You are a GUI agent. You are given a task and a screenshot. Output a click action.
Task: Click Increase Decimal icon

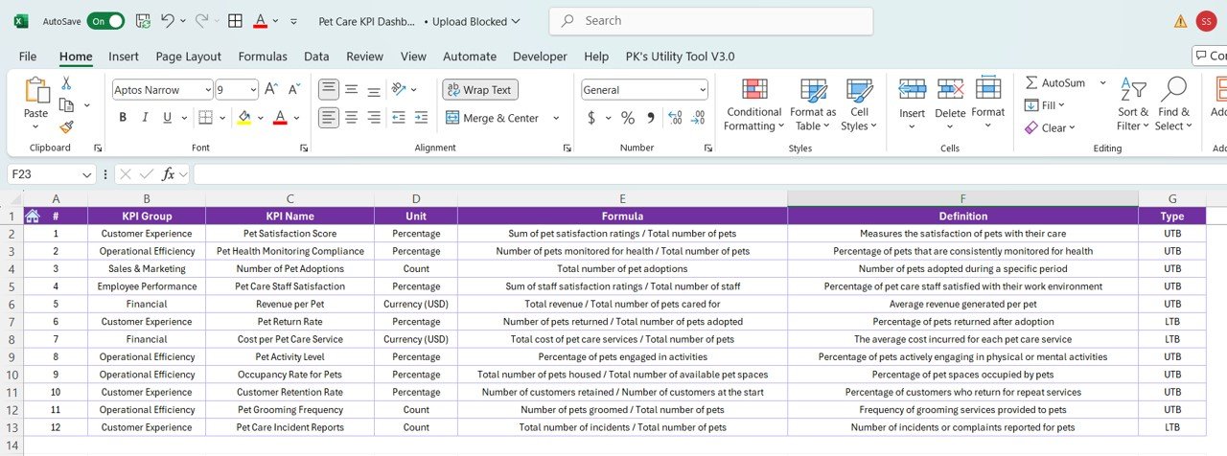(675, 118)
